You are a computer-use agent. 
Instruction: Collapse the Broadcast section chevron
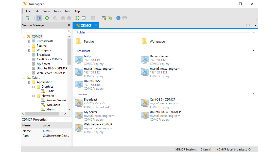(254, 51)
